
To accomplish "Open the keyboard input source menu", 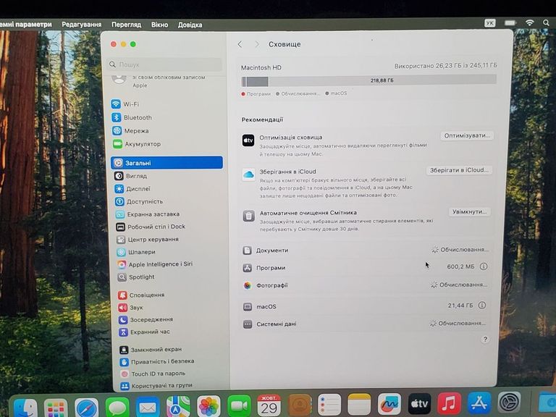I will click(x=489, y=23).
